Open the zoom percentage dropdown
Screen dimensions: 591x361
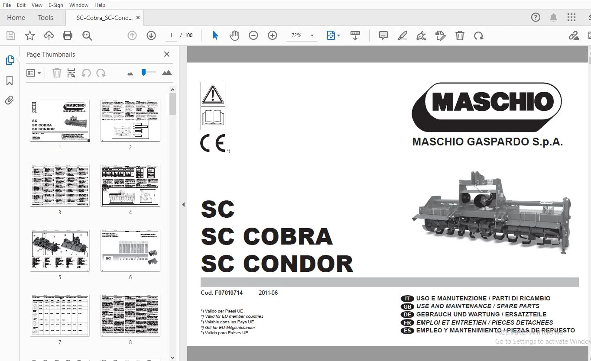click(x=312, y=35)
